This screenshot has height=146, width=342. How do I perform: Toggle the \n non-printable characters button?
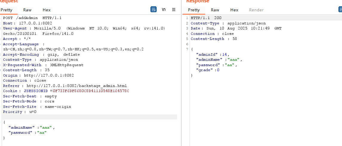click(x=164, y=10)
